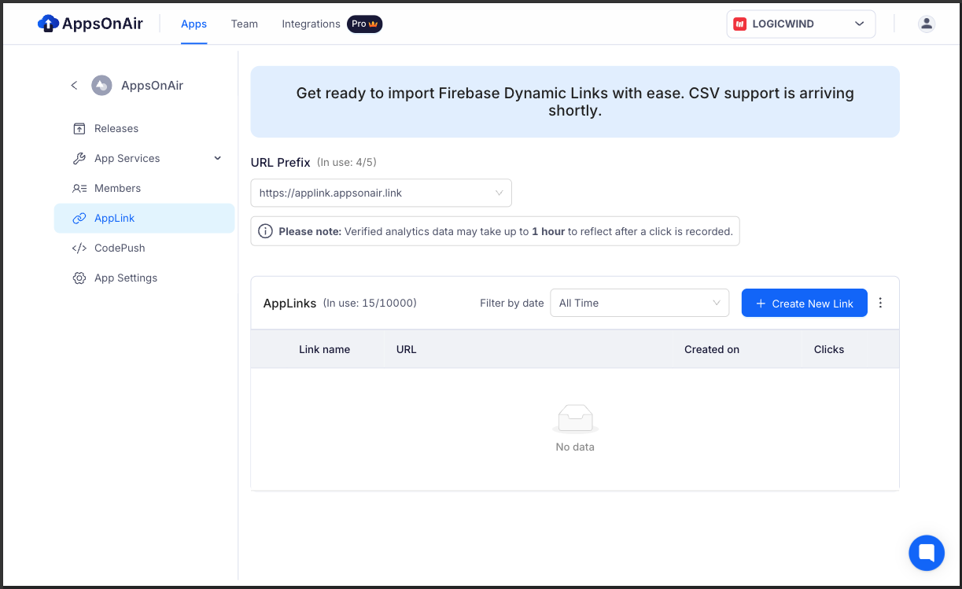The image size is (962, 589).
Task: Open the LOGICWIND workspace dropdown
Action: [x=801, y=24]
